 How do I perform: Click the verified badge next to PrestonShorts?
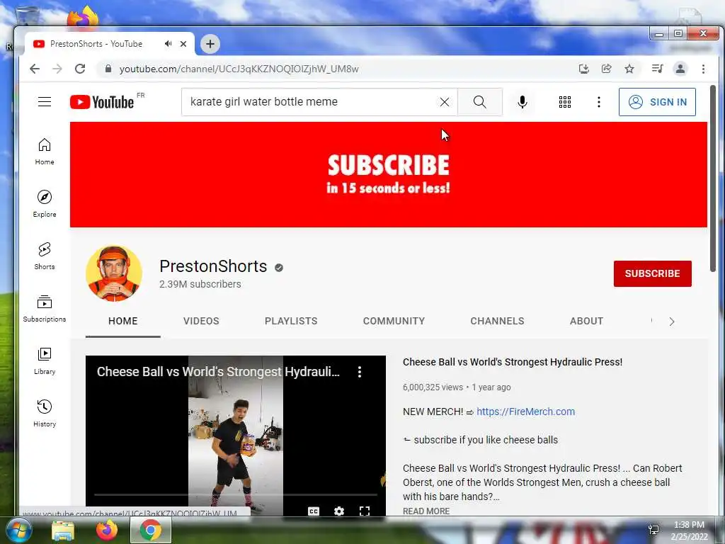tap(279, 267)
